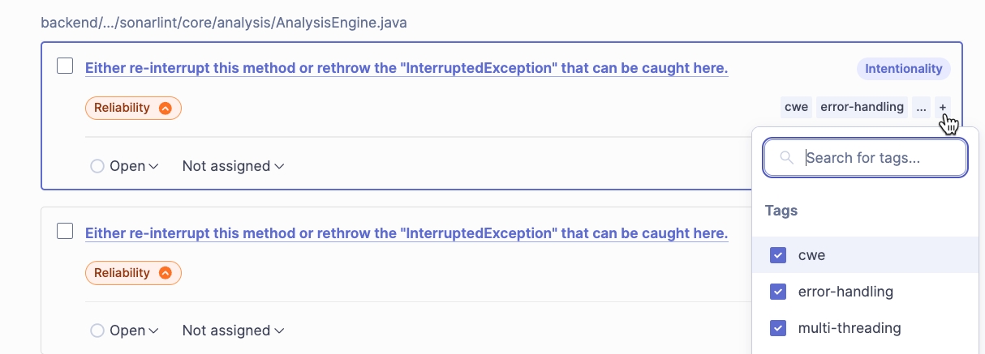
Task: Uncheck the cwe tag in the list
Action: click(x=778, y=255)
